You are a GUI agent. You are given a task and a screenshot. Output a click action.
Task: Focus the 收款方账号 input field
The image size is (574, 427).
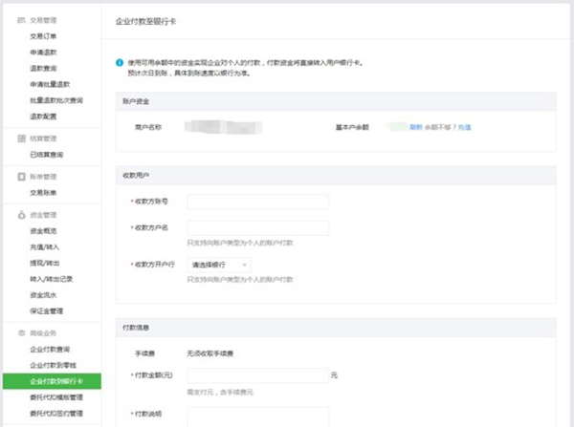[x=257, y=202]
